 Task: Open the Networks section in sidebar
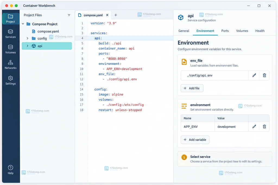point(11,65)
